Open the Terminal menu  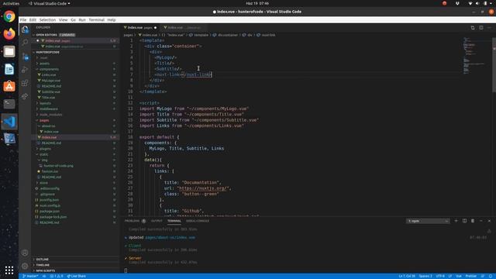tap(96, 19)
